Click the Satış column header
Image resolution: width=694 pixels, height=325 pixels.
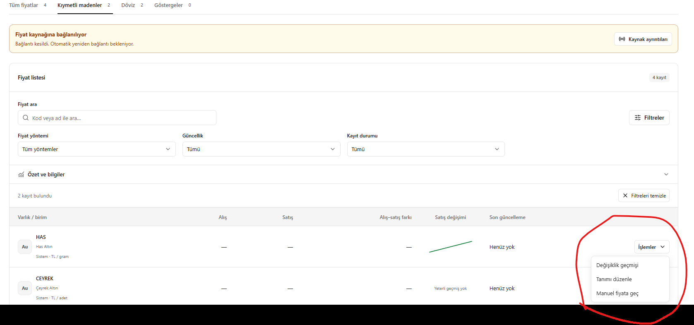288,217
